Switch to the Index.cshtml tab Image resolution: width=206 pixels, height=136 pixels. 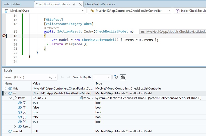coord(12,4)
